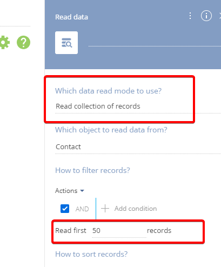
Task: Open the data read mode dropdown
Action: point(138,106)
